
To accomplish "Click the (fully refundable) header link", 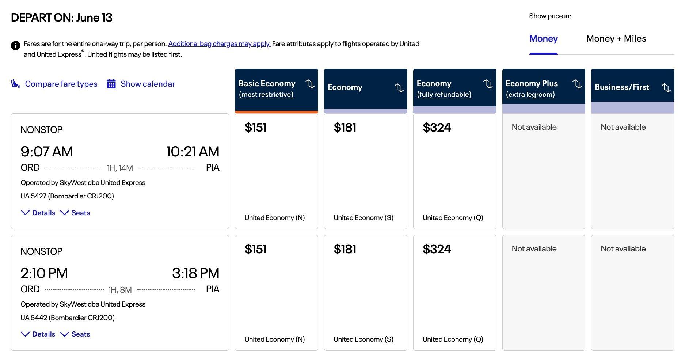I will coord(444,94).
